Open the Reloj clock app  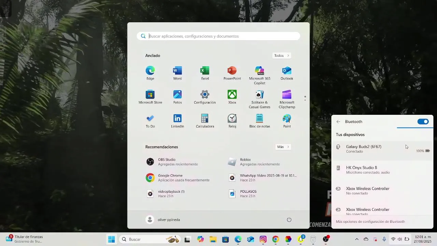pyautogui.click(x=232, y=121)
